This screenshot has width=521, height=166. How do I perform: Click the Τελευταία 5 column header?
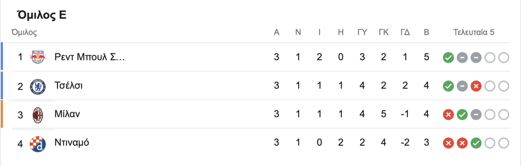pos(474,32)
